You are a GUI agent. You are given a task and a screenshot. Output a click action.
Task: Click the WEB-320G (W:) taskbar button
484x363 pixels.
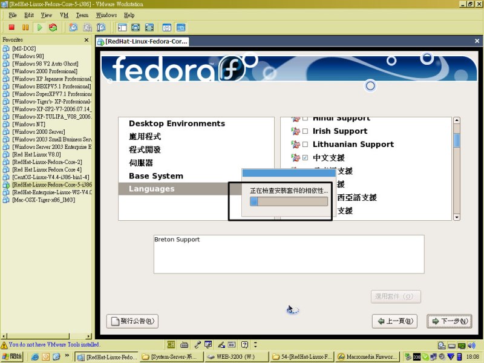[x=236, y=357]
